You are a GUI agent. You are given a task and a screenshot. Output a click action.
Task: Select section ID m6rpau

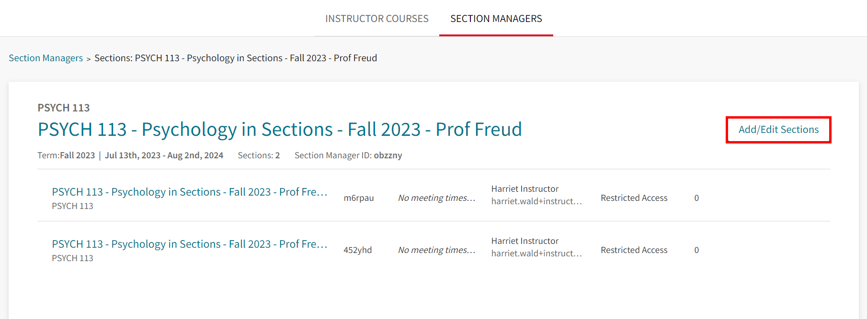(x=359, y=198)
